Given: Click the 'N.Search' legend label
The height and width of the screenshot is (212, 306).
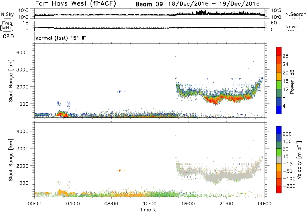Looking at the screenshot, I should click(x=296, y=14).
